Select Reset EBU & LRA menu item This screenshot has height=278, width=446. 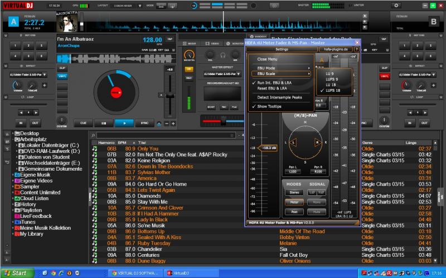(x=272, y=88)
